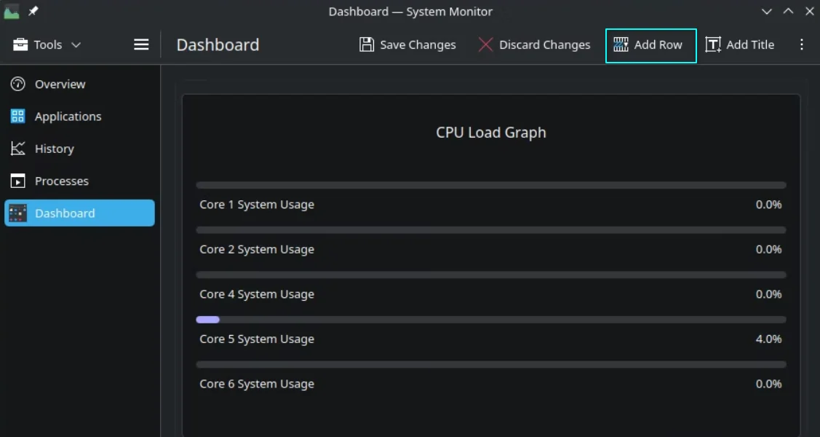
Task: Select the Dashboard sidebar entry
Action: (79, 213)
